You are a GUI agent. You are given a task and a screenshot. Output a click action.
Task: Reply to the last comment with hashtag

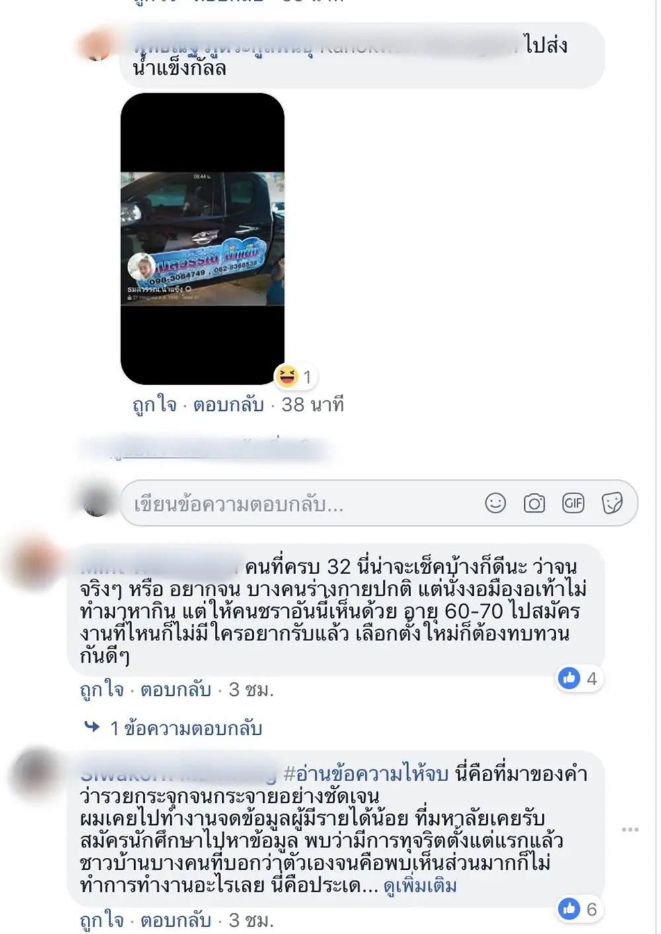point(176,920)
